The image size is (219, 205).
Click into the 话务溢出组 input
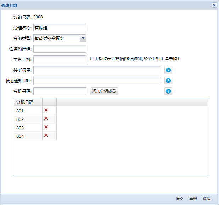[x=60, y=49]
